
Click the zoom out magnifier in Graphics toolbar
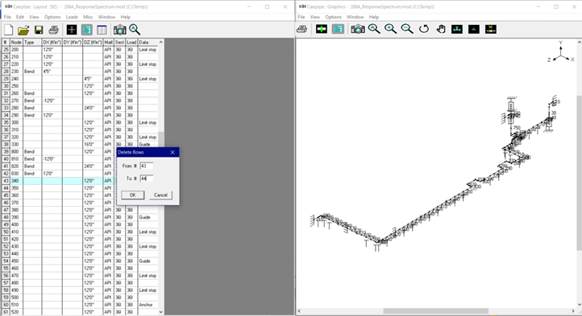[x=407, y=29]
